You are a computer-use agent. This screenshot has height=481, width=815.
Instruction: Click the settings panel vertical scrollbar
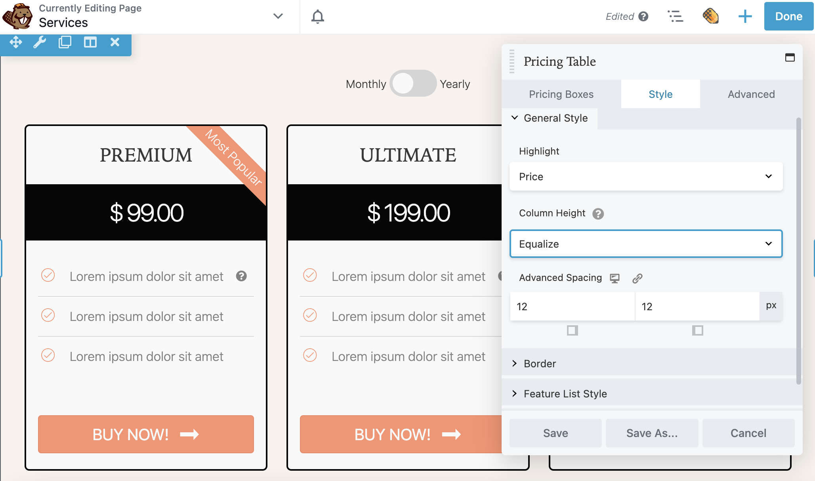tap(798, 250)
